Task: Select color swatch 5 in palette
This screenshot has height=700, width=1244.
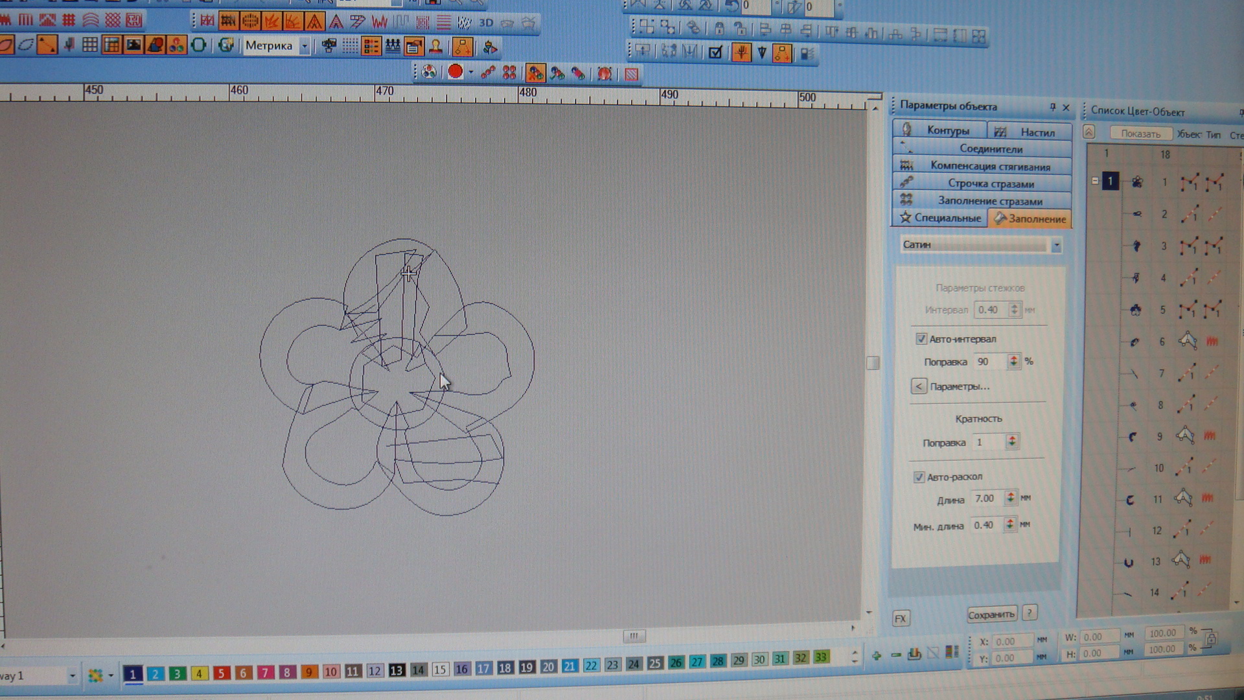Action: [222, 673]
